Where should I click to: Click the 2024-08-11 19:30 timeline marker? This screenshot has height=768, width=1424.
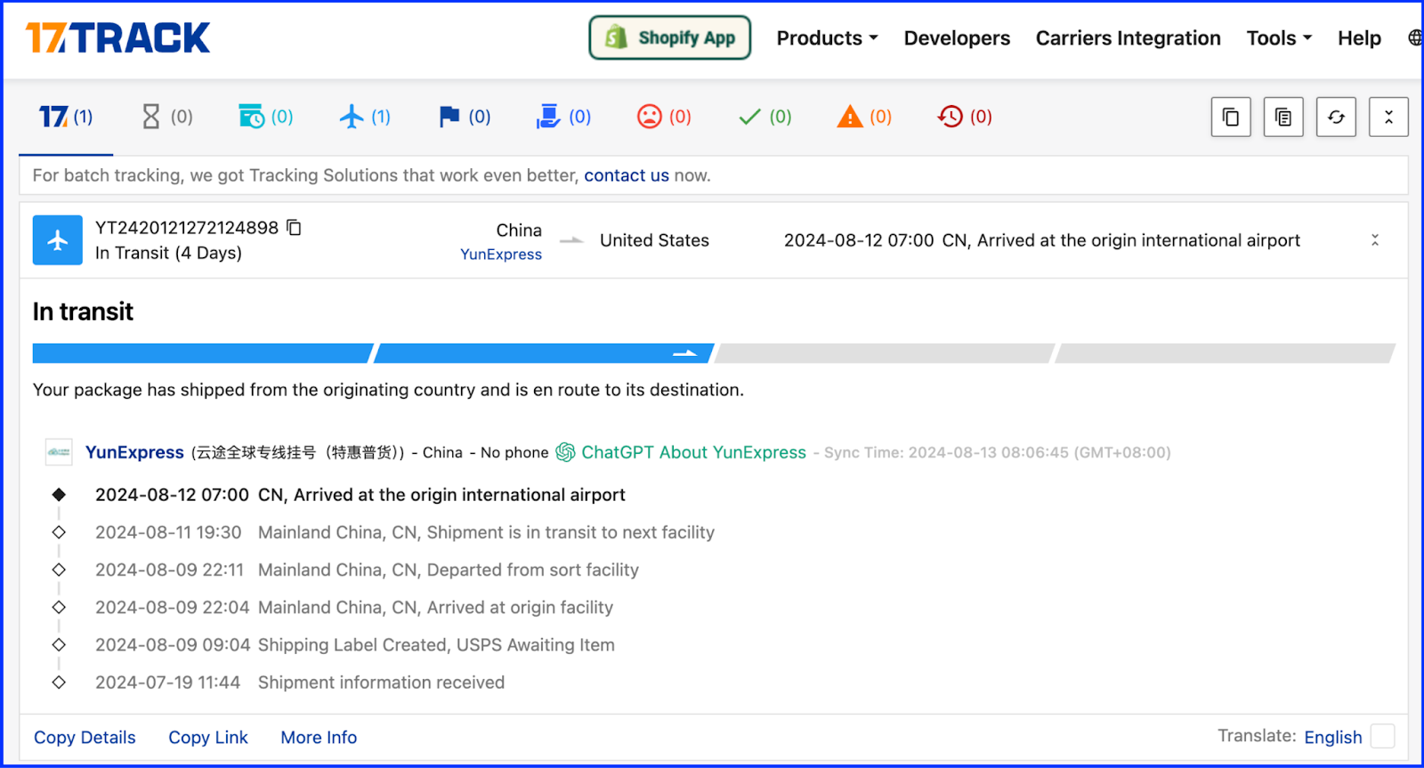click(59, 532)
